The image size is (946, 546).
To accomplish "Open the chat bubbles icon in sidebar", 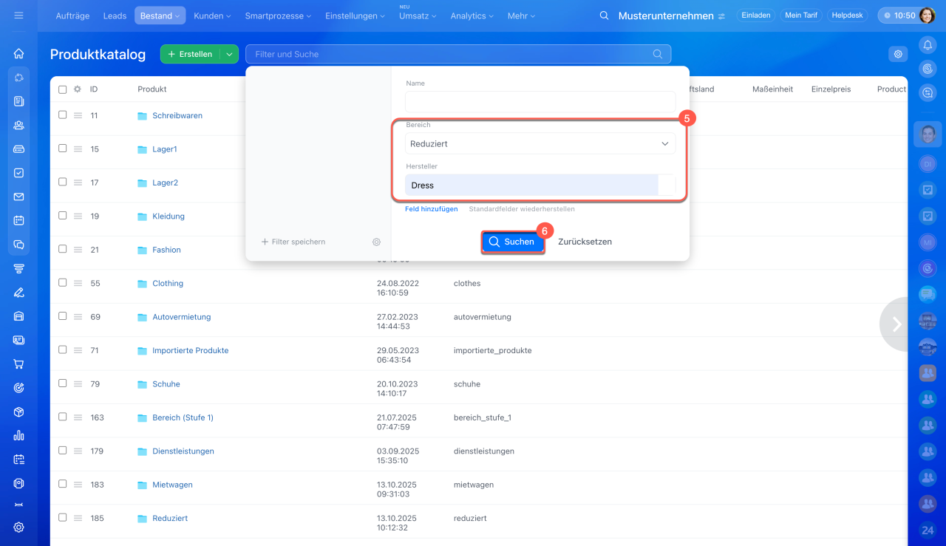I will coord(18,245).
